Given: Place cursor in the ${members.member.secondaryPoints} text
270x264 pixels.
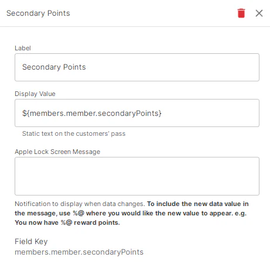Looking at the screenshot, I should 92,114.
